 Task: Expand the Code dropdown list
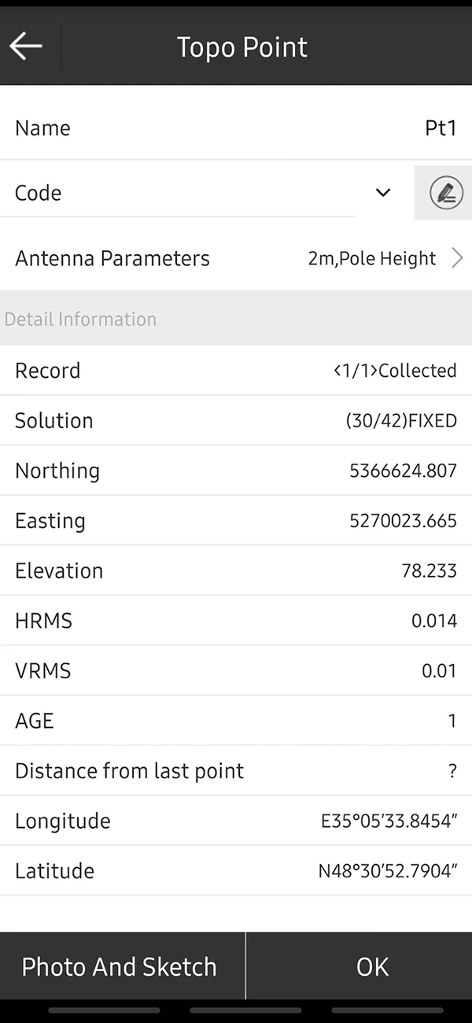coord(383,193)
